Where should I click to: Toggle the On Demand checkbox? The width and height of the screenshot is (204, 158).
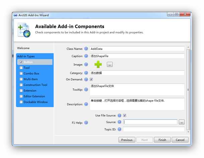click(x=91, y=79)
